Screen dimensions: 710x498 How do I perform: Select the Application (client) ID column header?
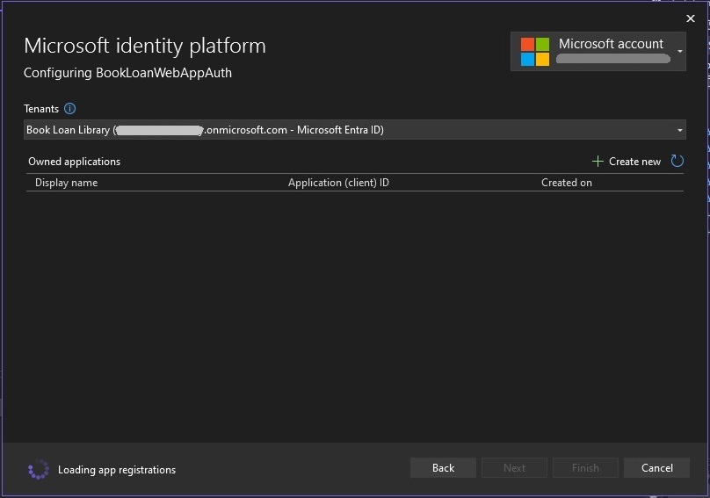tap(338, 183)
